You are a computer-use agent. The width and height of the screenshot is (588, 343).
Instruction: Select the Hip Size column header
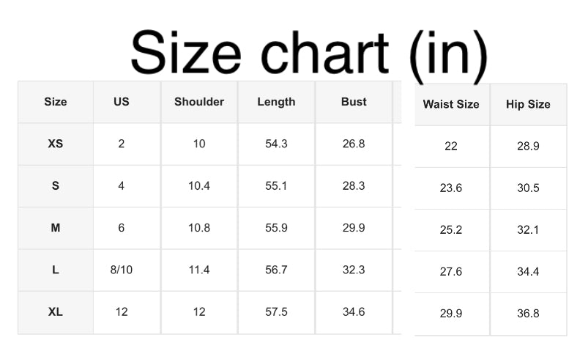[528, 104]
